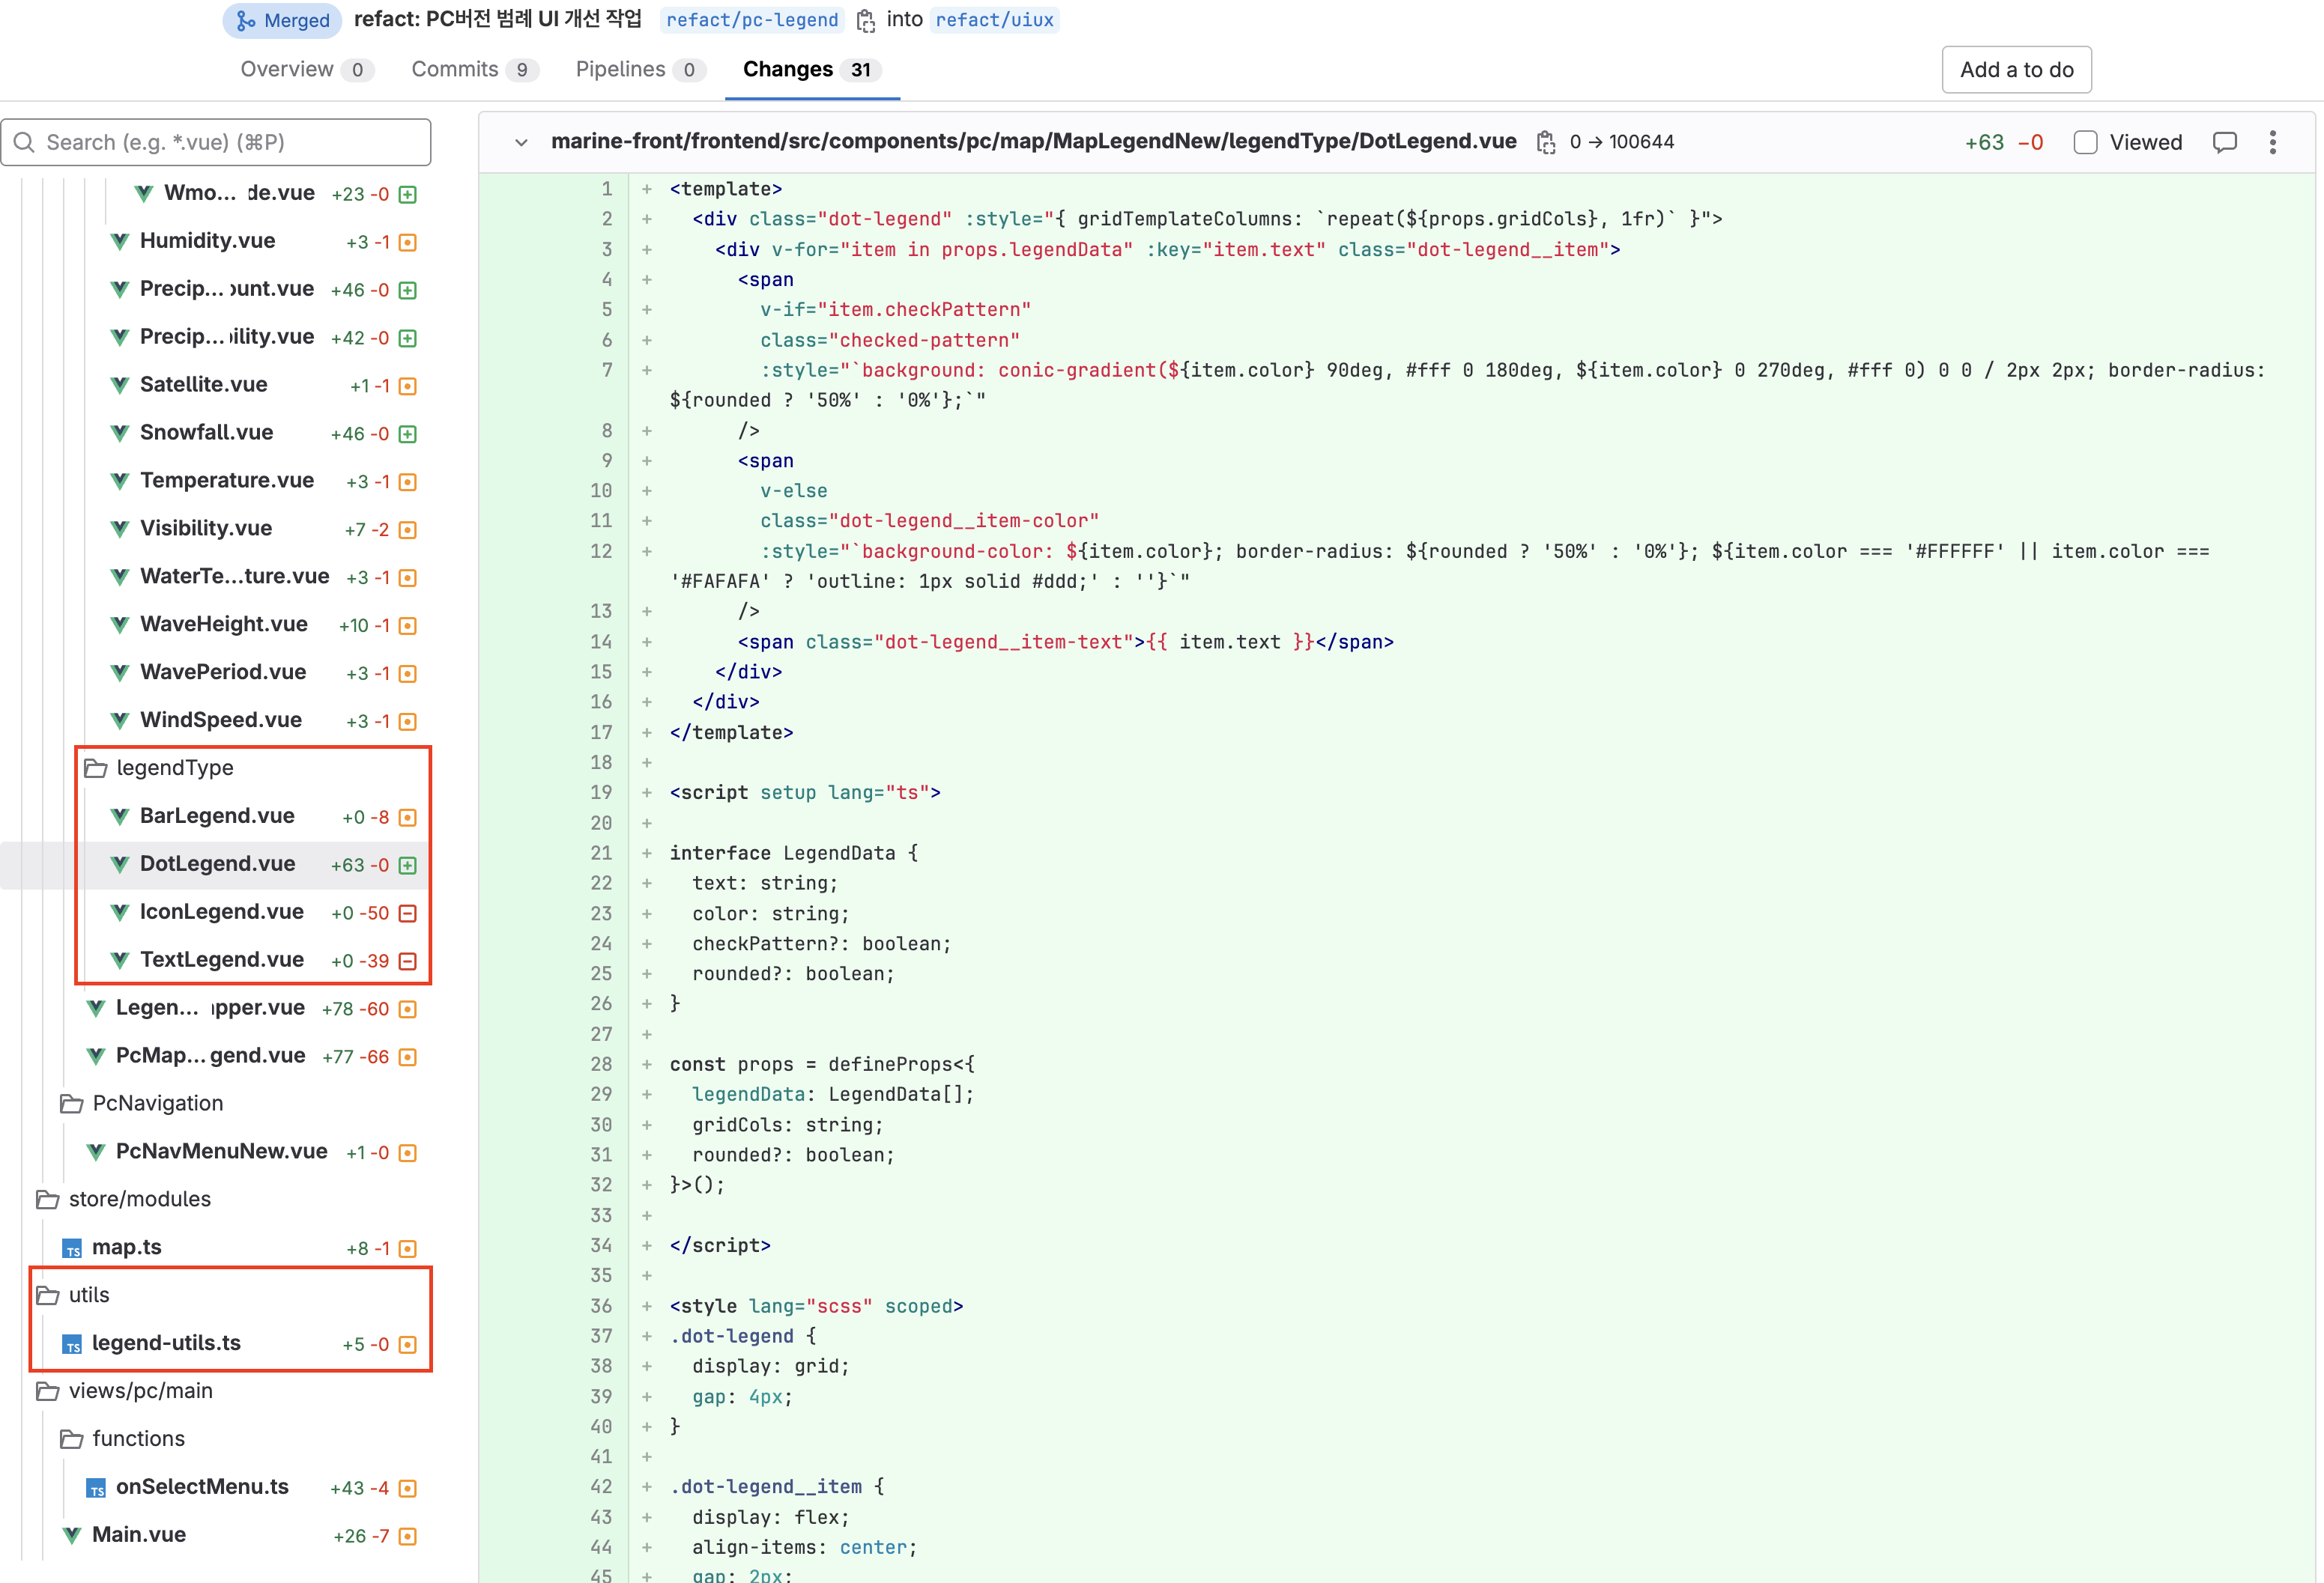
Task: Click the deleted-file status icon for TextLegend.vue
Action: pos(408,961)
